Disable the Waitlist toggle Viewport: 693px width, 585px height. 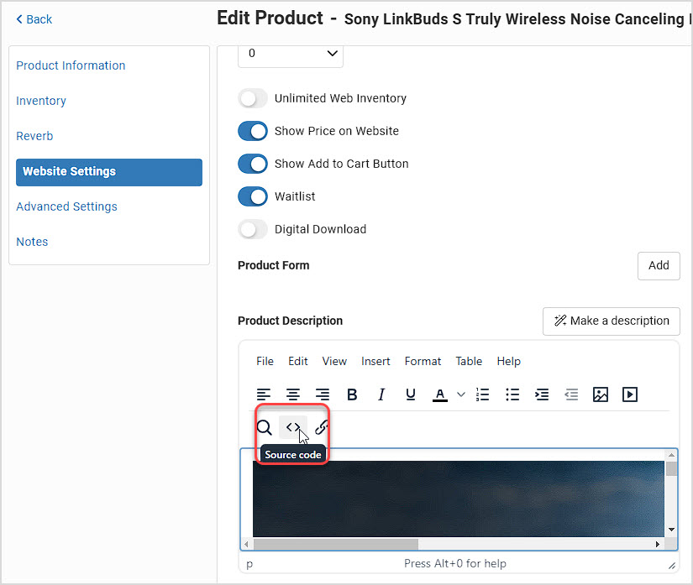coord(253,196)
